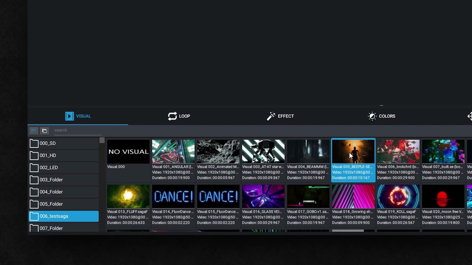472x265 pixels.
Task: Switch to the COLORS tab
Action: click(382, 116)
